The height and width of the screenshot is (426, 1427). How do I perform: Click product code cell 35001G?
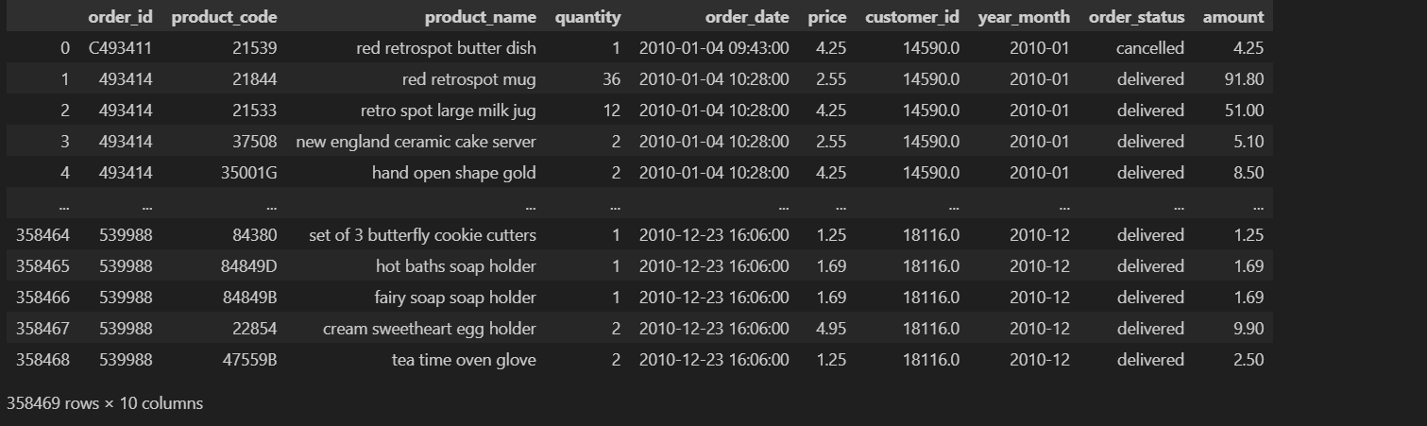click(248, 173)
